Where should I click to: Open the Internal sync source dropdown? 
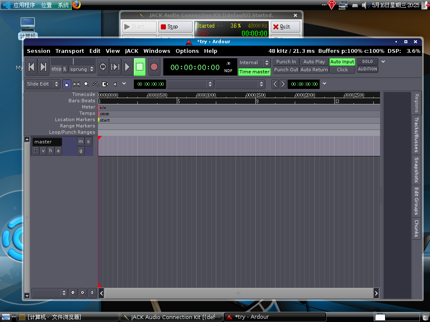tap(254, 62)
